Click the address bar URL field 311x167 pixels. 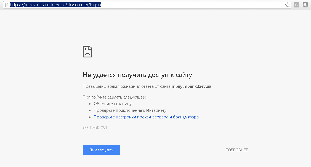tap(147, 5)
